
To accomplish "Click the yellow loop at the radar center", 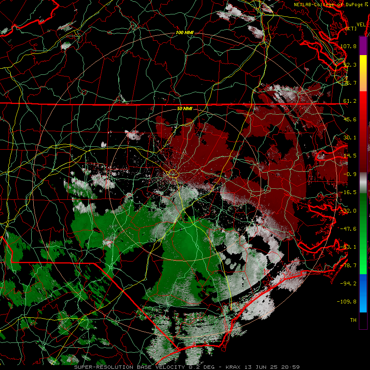I will point(173,173).
